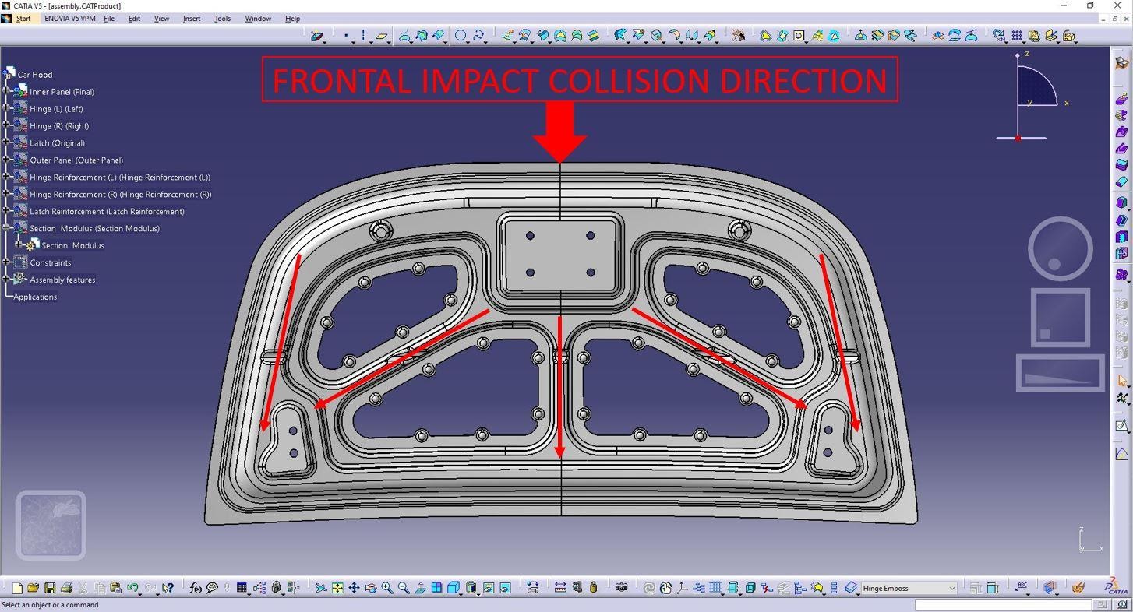
Task: Click the Zoom In magnifier icon
Action: tap(386, 588)
